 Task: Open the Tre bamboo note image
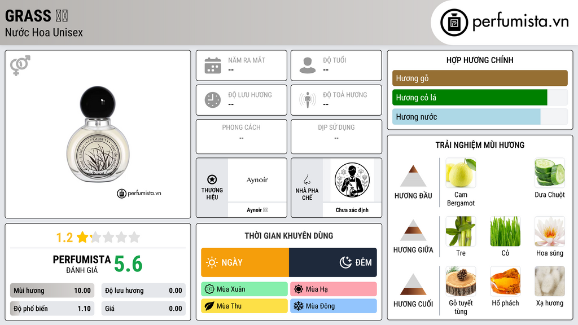point(461,231)
